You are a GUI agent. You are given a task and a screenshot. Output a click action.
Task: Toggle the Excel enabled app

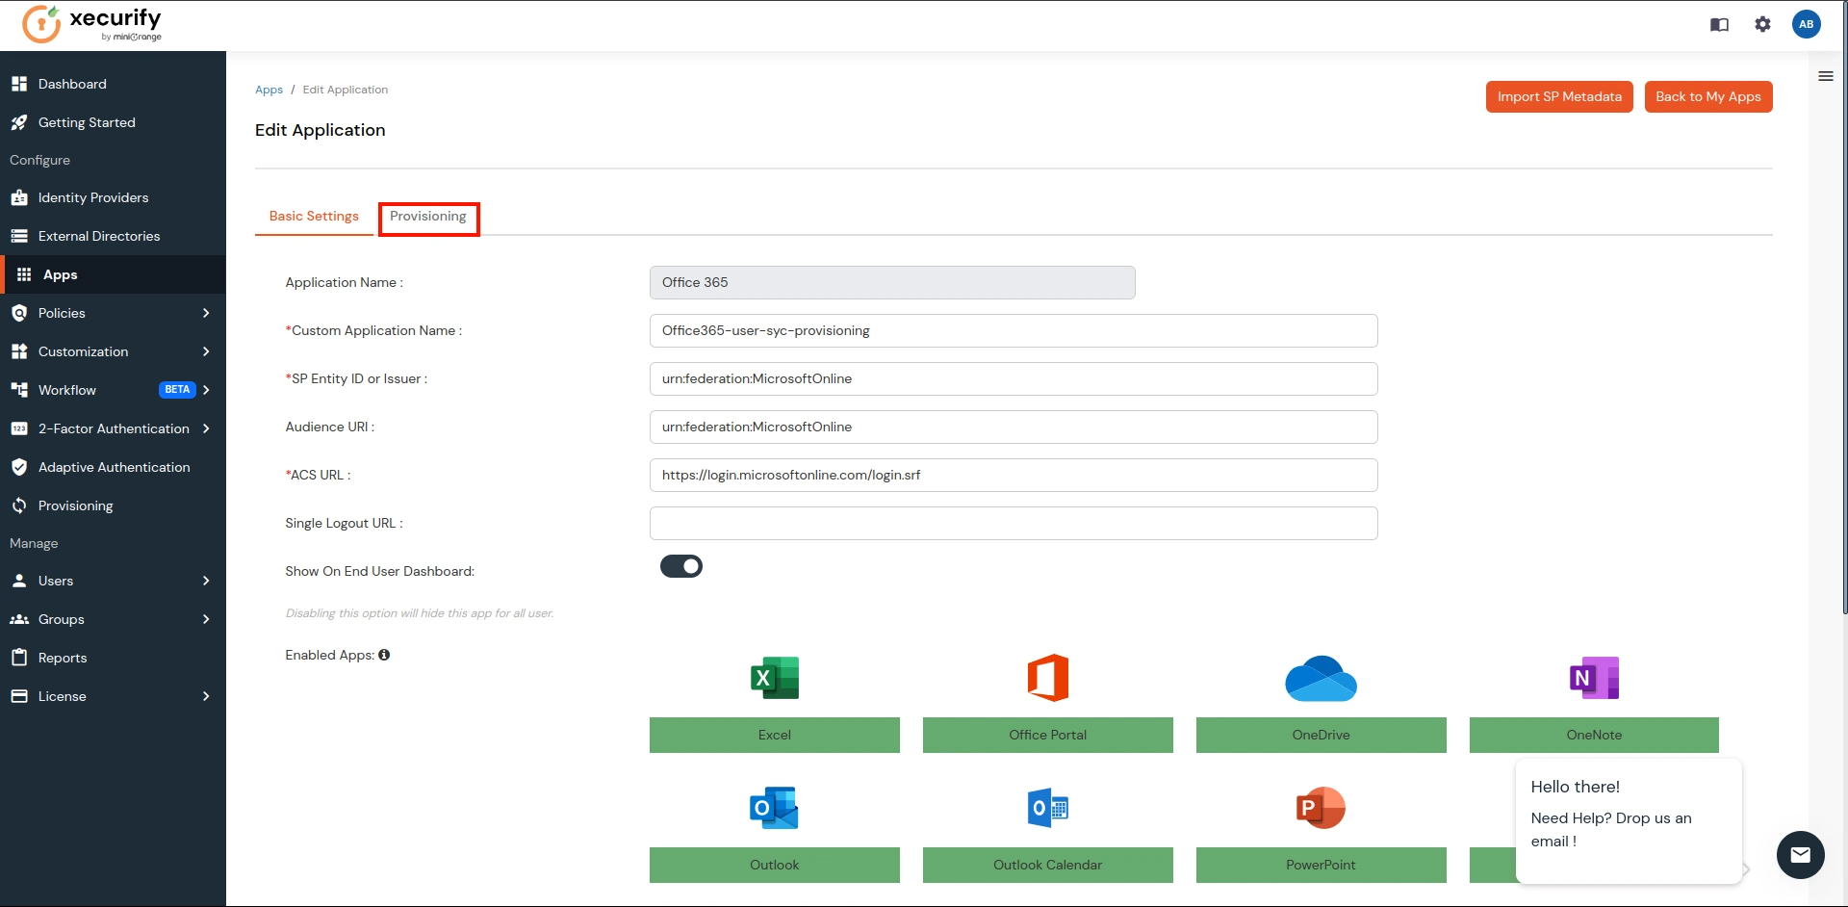pyautogui.click(x=774, y=735)
